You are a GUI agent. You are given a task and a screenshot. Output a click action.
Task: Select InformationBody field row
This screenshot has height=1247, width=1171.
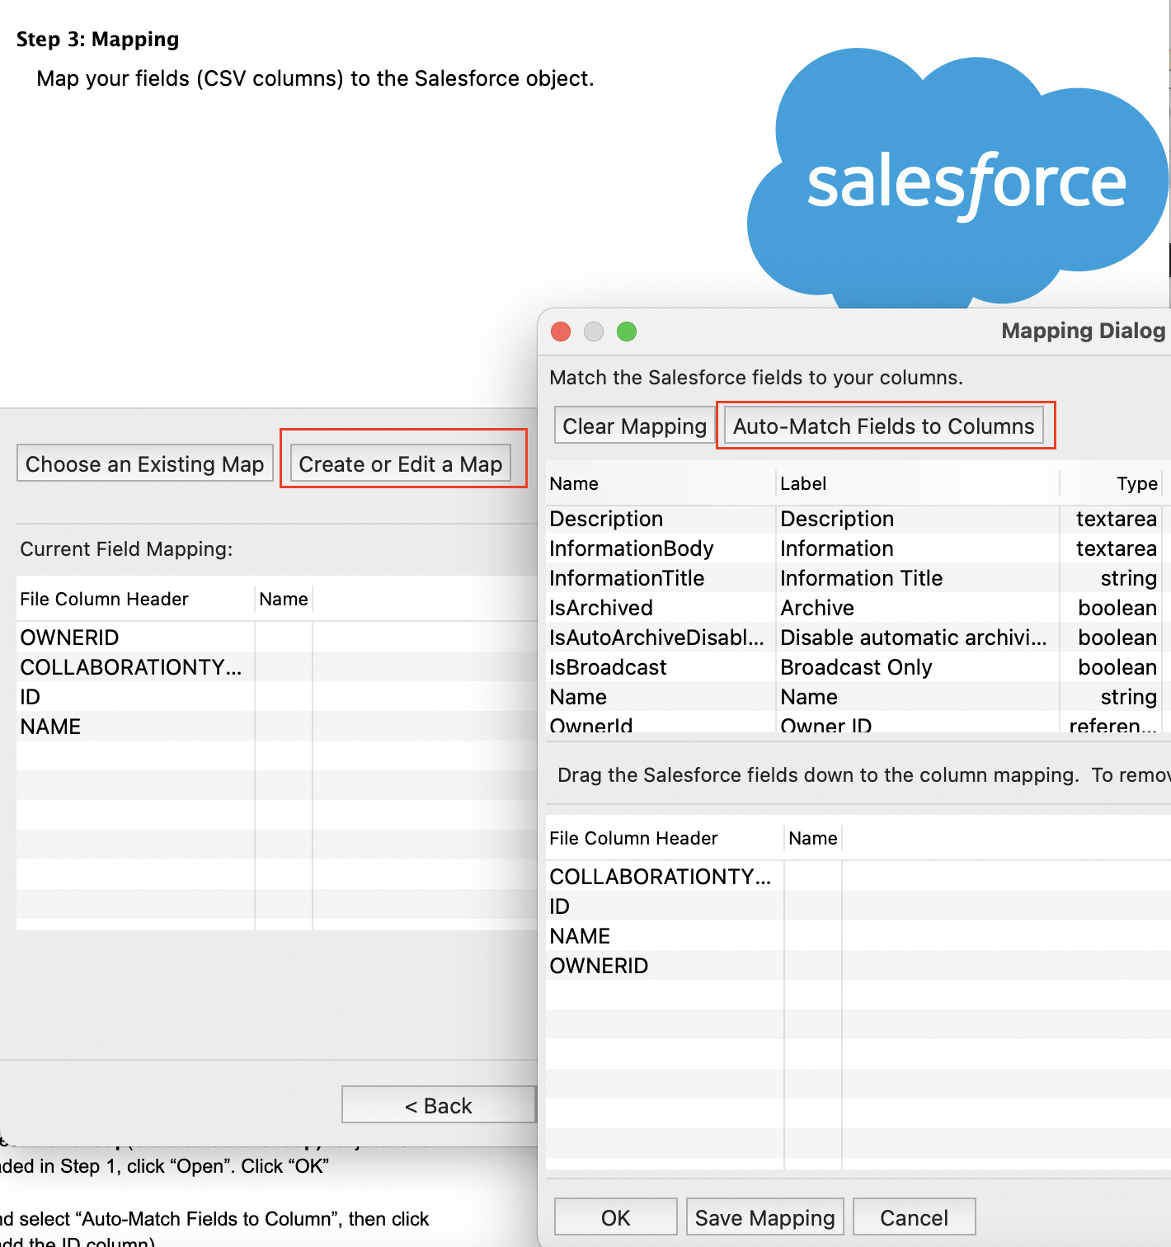click(x=858, y=548)
